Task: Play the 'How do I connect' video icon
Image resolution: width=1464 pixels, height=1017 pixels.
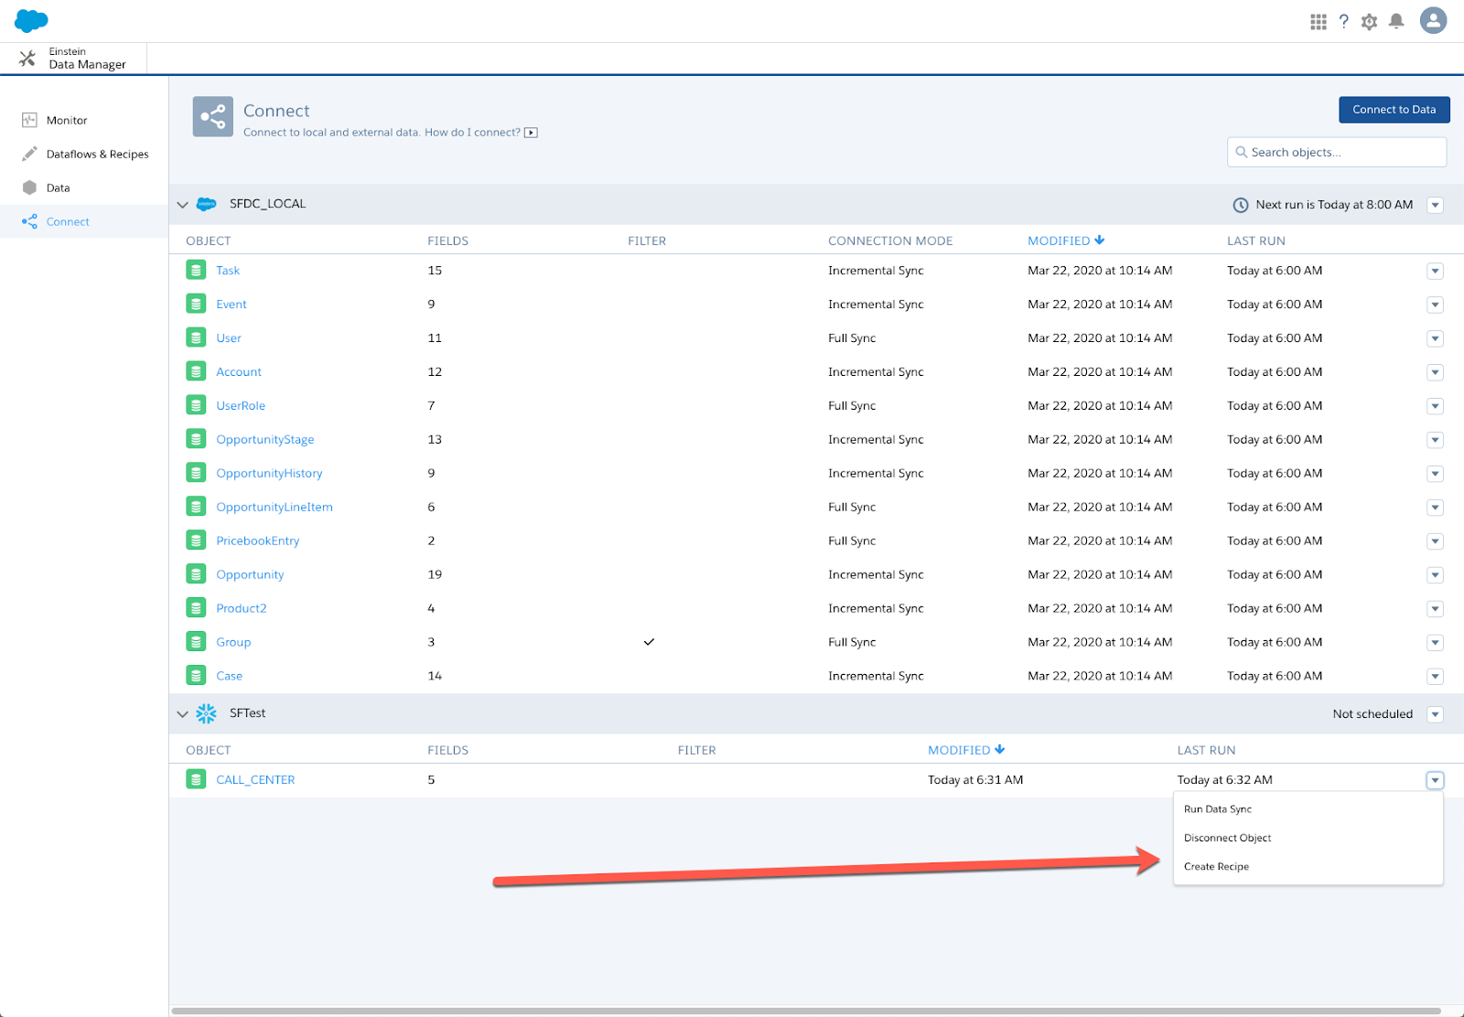Action: 531,133
